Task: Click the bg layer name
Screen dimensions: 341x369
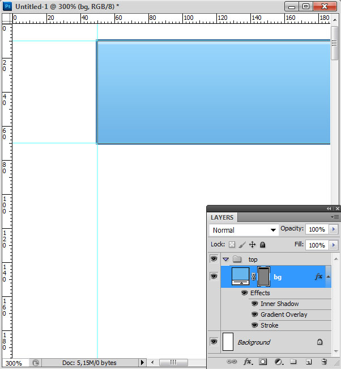Action: (x=278, y=277)
